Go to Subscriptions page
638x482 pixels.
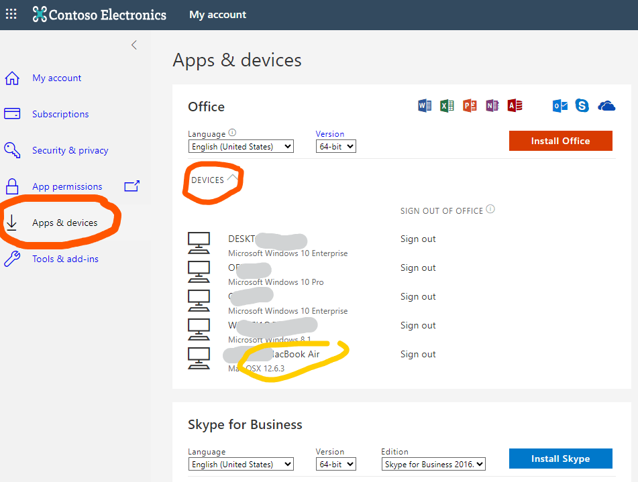[x=60, y=114]
